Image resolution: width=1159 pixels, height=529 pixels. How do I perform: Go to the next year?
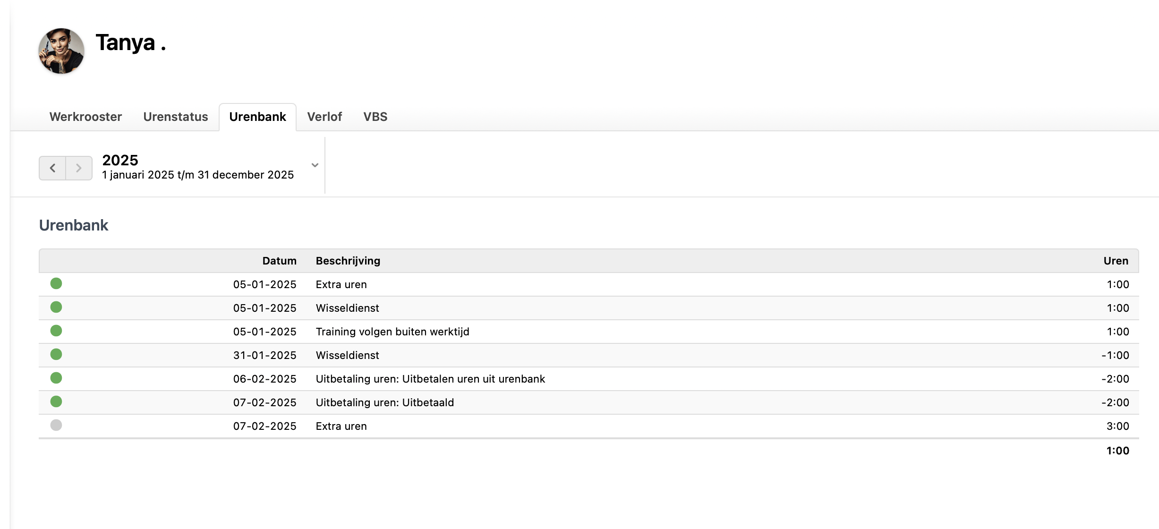[79, 168]
